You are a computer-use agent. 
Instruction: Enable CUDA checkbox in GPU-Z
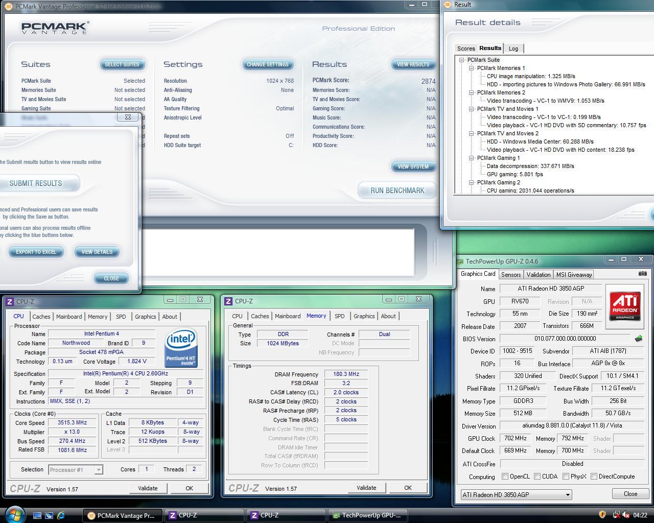click(537, 477)
